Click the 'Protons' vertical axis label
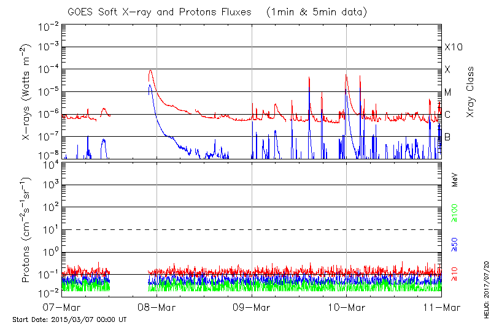 [26, 230]
